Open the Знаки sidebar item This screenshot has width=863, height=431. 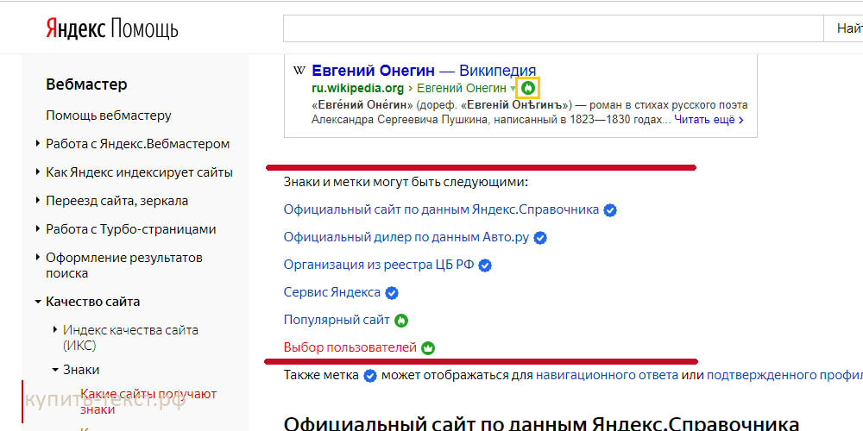[x=81, y=370]
